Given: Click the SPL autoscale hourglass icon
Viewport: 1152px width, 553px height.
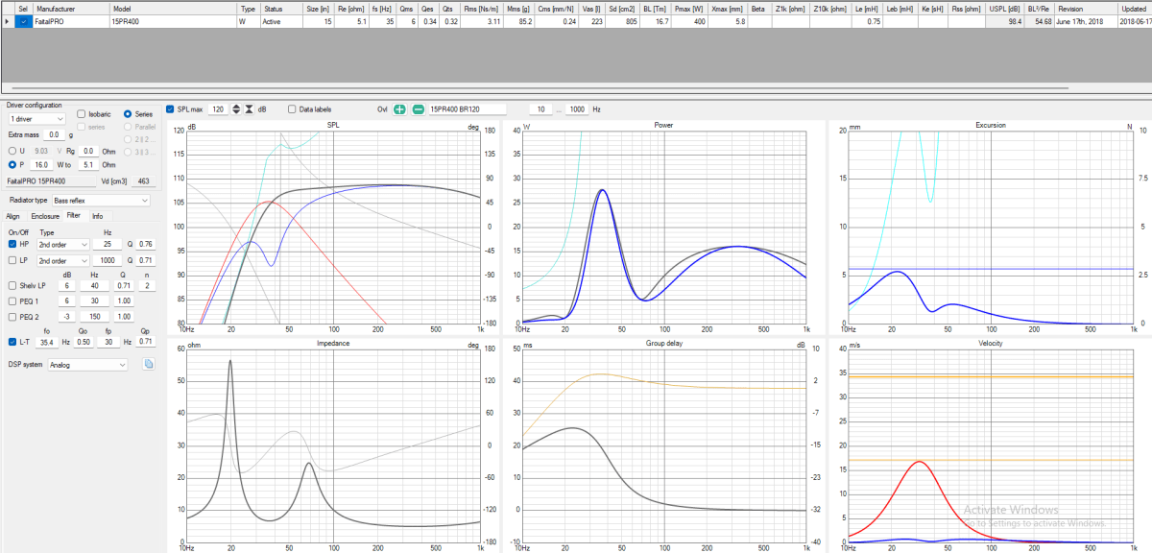Looking at the screenshot, I should [249, 109].
